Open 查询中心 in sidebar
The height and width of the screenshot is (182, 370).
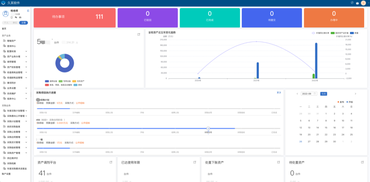coord(11,46)
